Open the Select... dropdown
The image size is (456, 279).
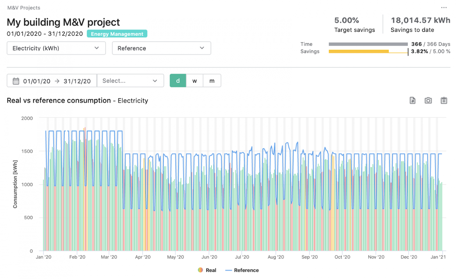[130, 81]
